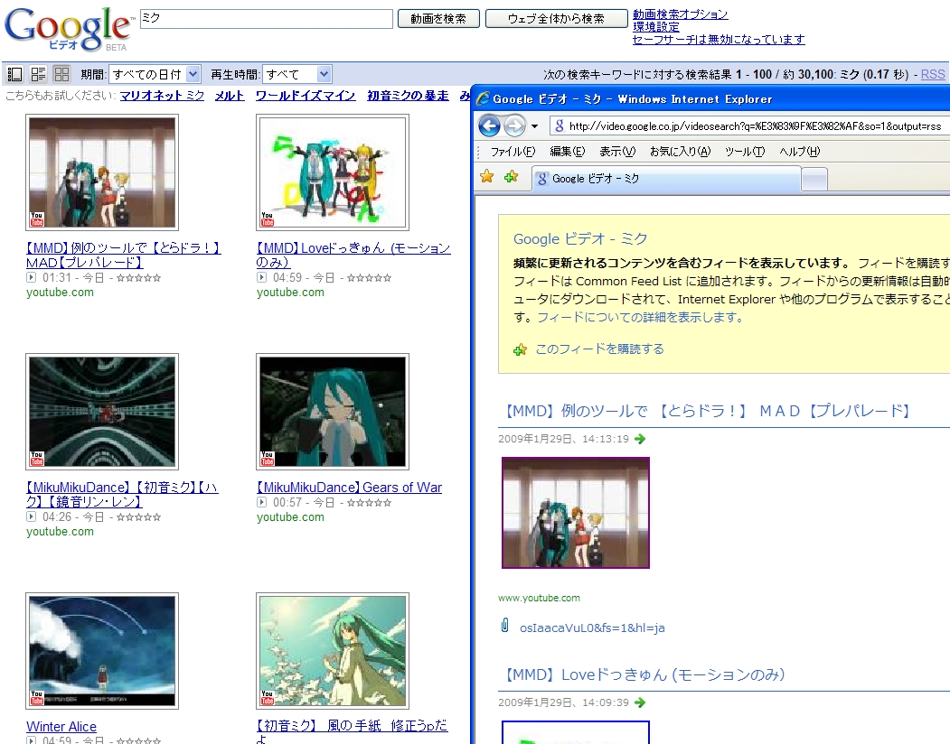The height and width of the screenshot is (744, 950).
Task: Click the search box containing ミク
Action: point(266,19)
